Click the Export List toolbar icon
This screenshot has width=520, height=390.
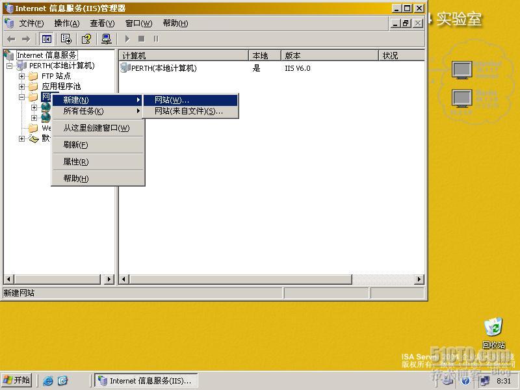pyautogui.click(x=66, y=39)
